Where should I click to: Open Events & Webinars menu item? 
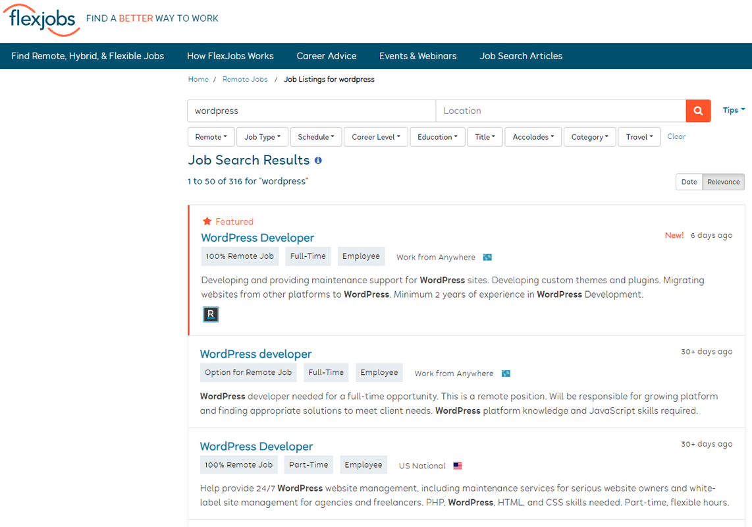pos(417,56)
